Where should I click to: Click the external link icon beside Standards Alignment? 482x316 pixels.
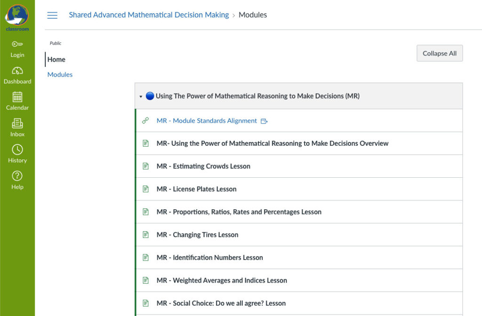(x=264, y=121)
